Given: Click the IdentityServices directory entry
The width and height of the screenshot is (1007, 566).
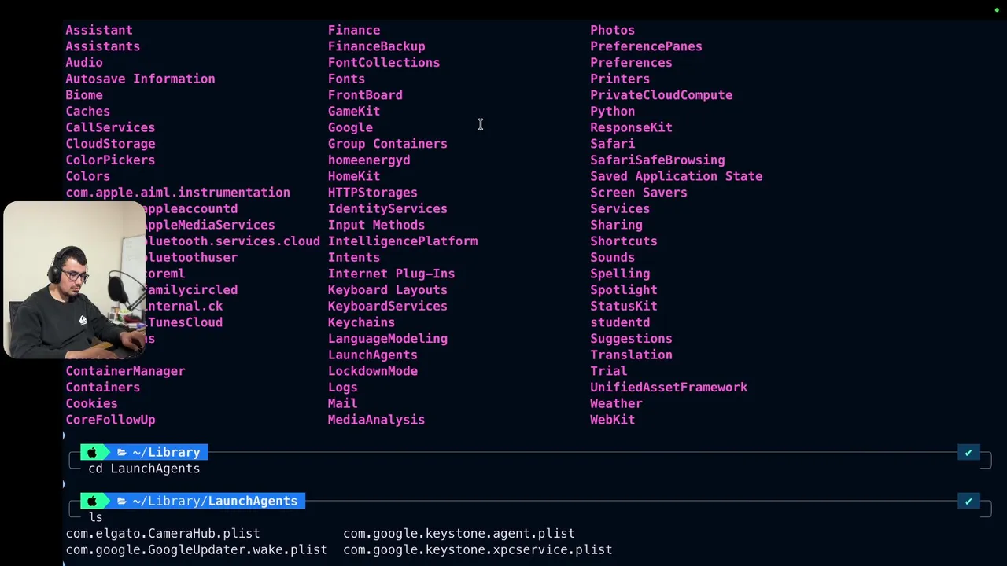Looking at the screenshot, I should pyautogui.click(x=387, y=209).
